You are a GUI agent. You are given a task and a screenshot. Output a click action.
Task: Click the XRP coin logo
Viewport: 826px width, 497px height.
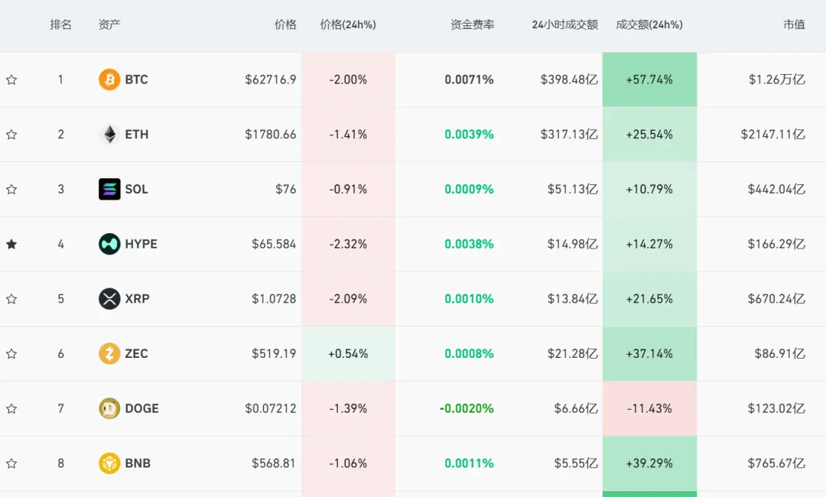(x=109, y=298)
